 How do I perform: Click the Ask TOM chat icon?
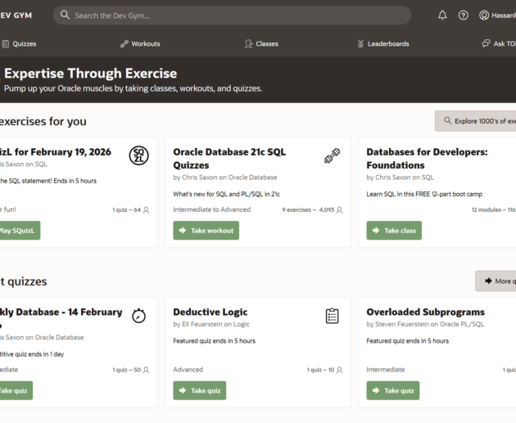[x=486, y=43]
